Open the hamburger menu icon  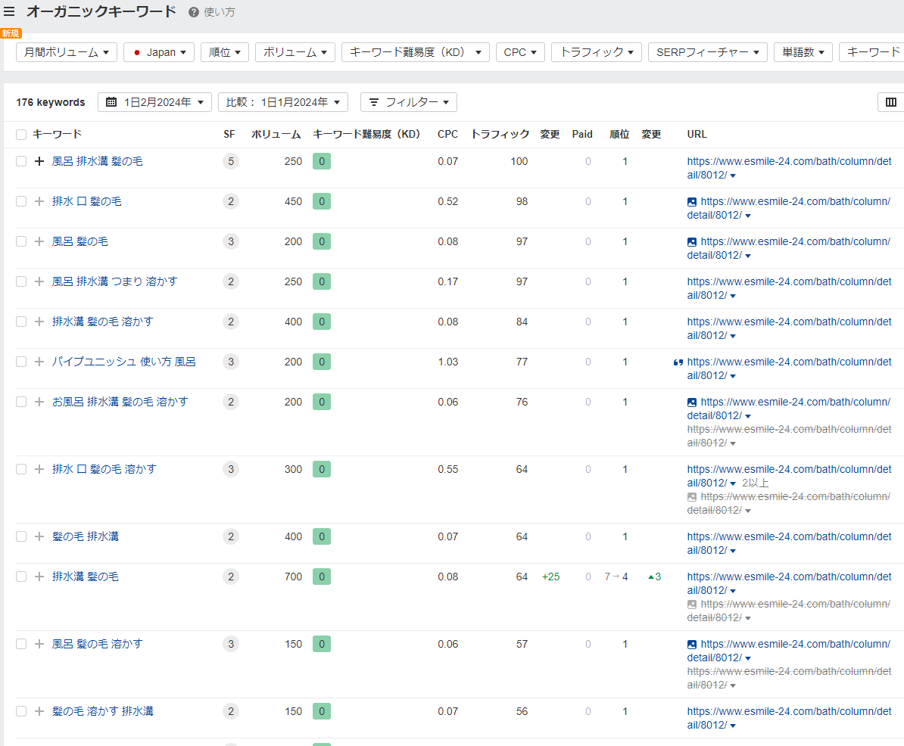(9, 12)
